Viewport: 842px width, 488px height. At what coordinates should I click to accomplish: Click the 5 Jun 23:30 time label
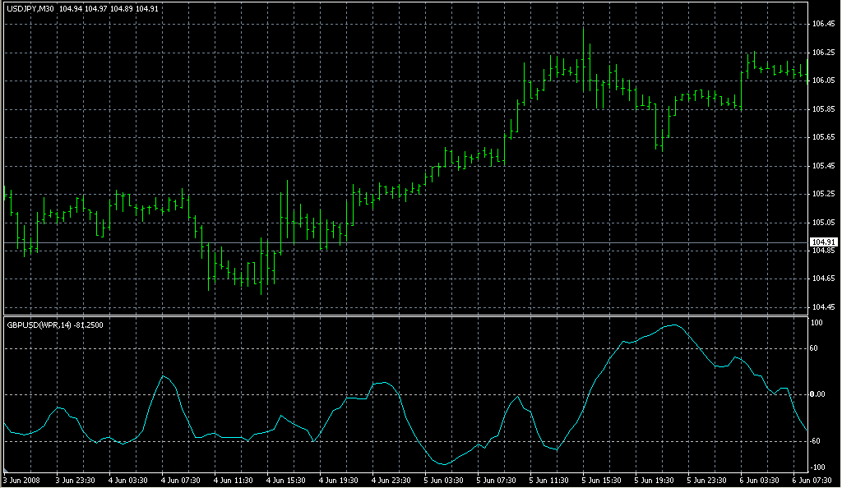click(x=706, y=481)
